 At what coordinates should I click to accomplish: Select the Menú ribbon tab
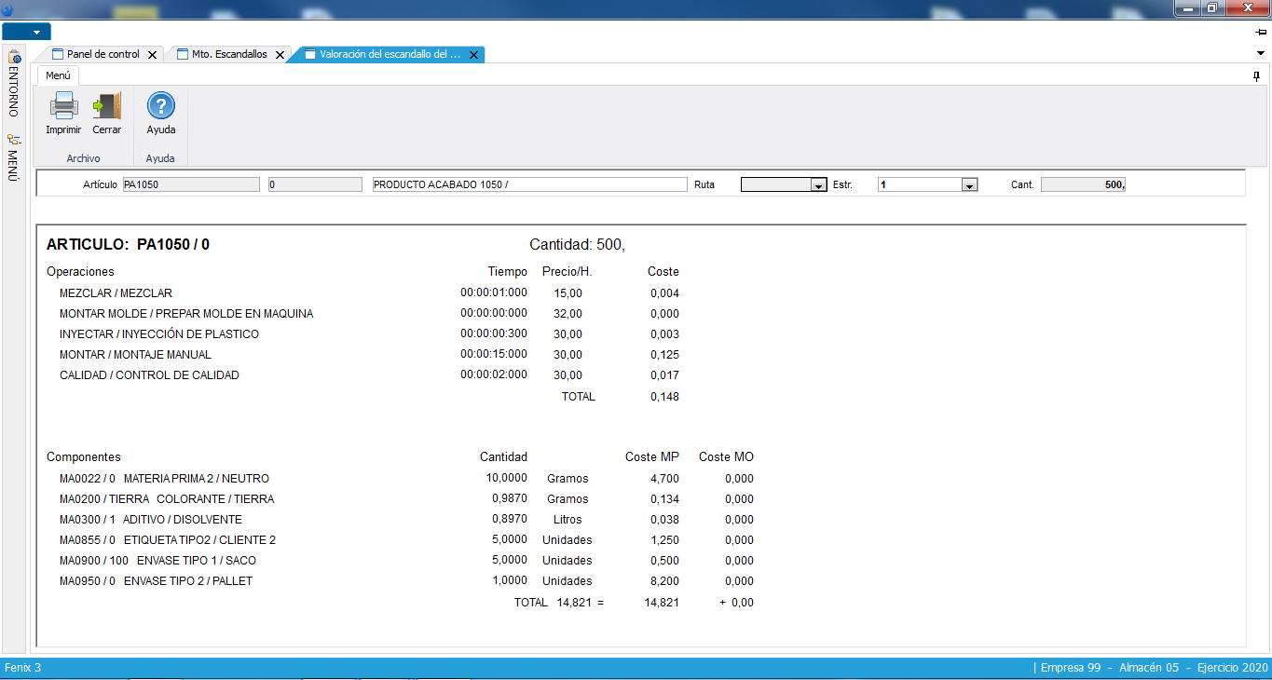58,75
